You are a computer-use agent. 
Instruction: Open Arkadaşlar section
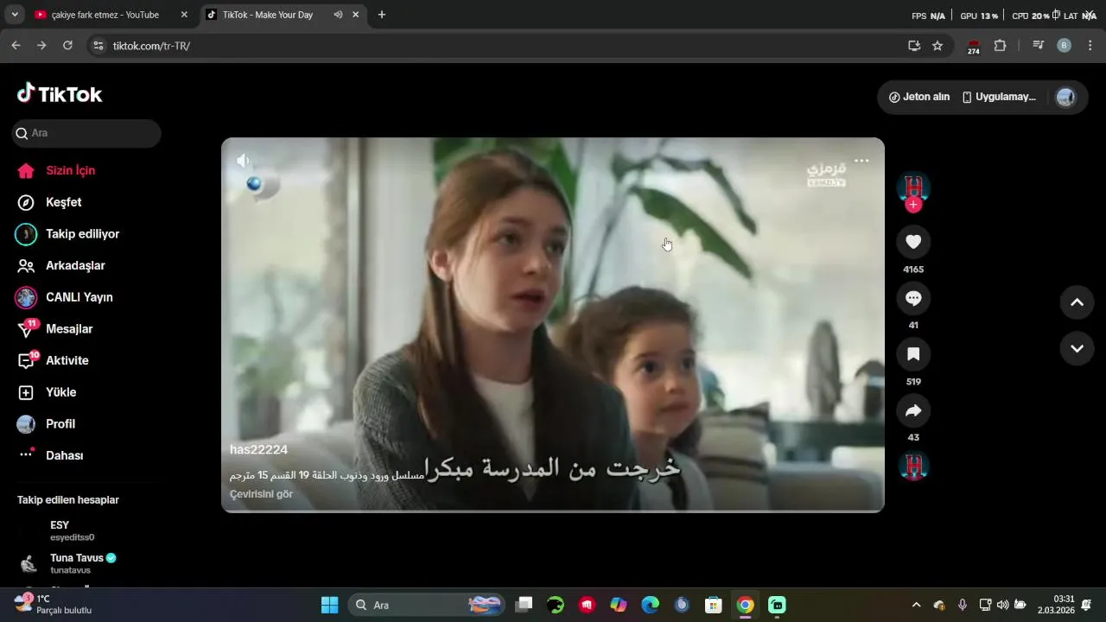pyautogui.click(x=75, y=265)
